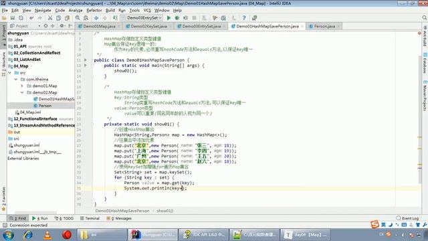The image size is (428, 241).
Task: Click the navigate Forward arrow icon
Action: point(105,18)
